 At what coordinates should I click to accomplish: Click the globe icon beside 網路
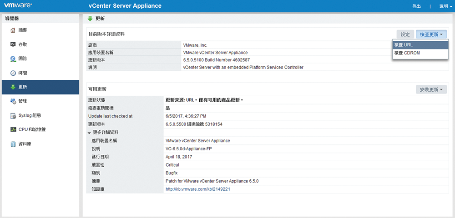[x=13, y=59]
